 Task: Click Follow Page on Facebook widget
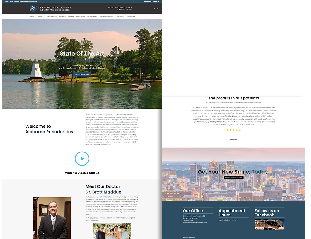point(260,228)
